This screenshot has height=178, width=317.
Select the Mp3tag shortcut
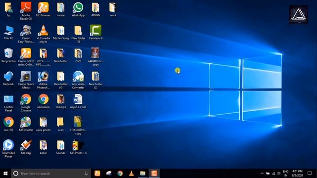tap(26, 147)
